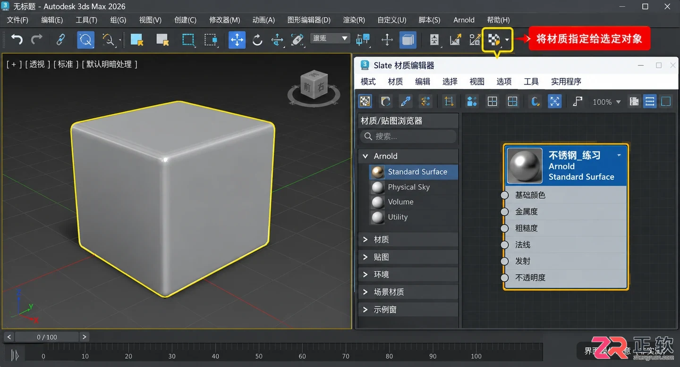Click the [透视] viewport label
Image resolution: width=680 pixels, height=367 pixels.
pyautogui.click(x=37, y=64)
